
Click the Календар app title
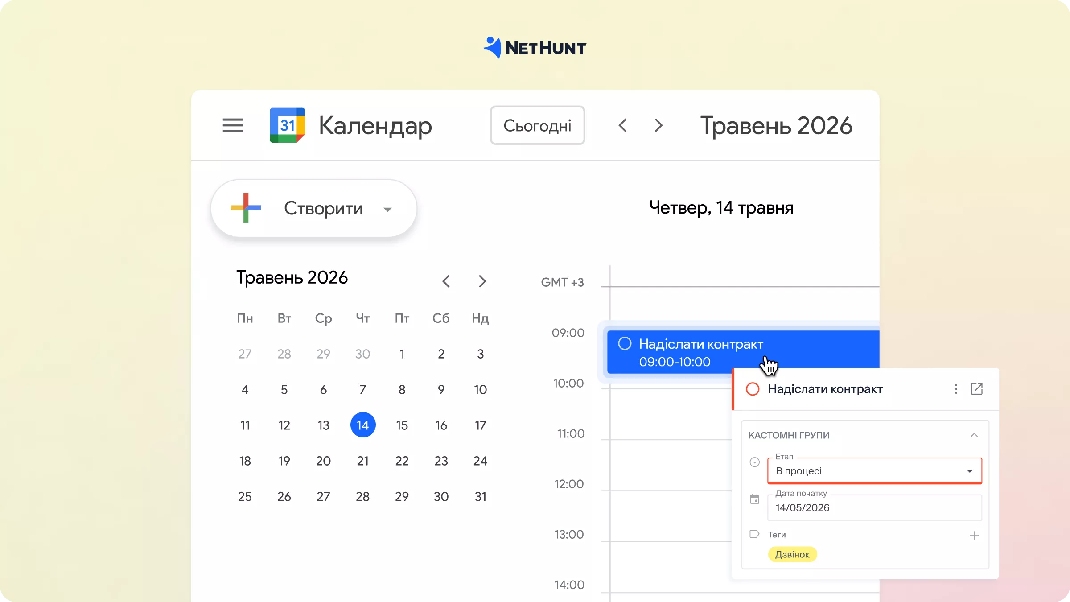pos(375,126)
